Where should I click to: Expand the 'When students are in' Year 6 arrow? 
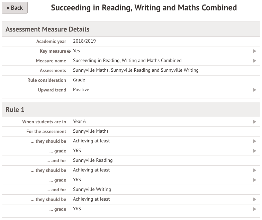coord(254,122)
